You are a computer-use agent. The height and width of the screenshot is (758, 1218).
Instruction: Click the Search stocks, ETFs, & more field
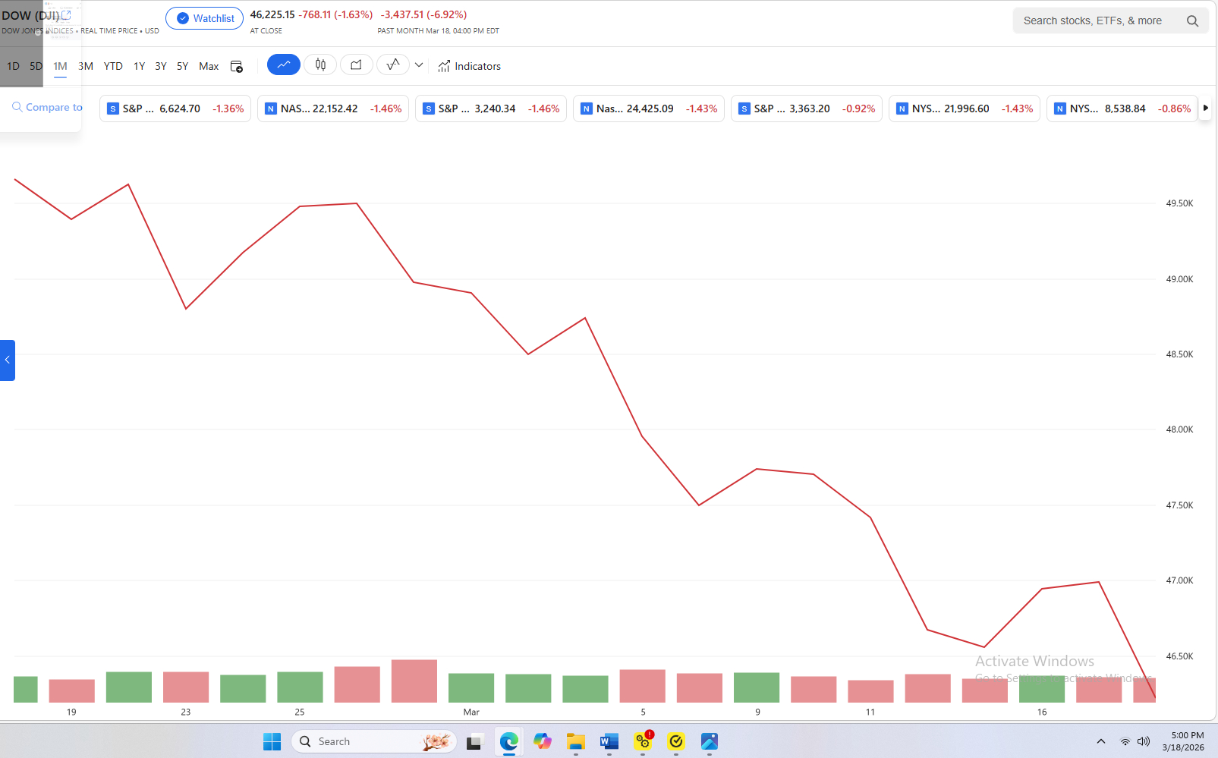(x=1093, y=21)
